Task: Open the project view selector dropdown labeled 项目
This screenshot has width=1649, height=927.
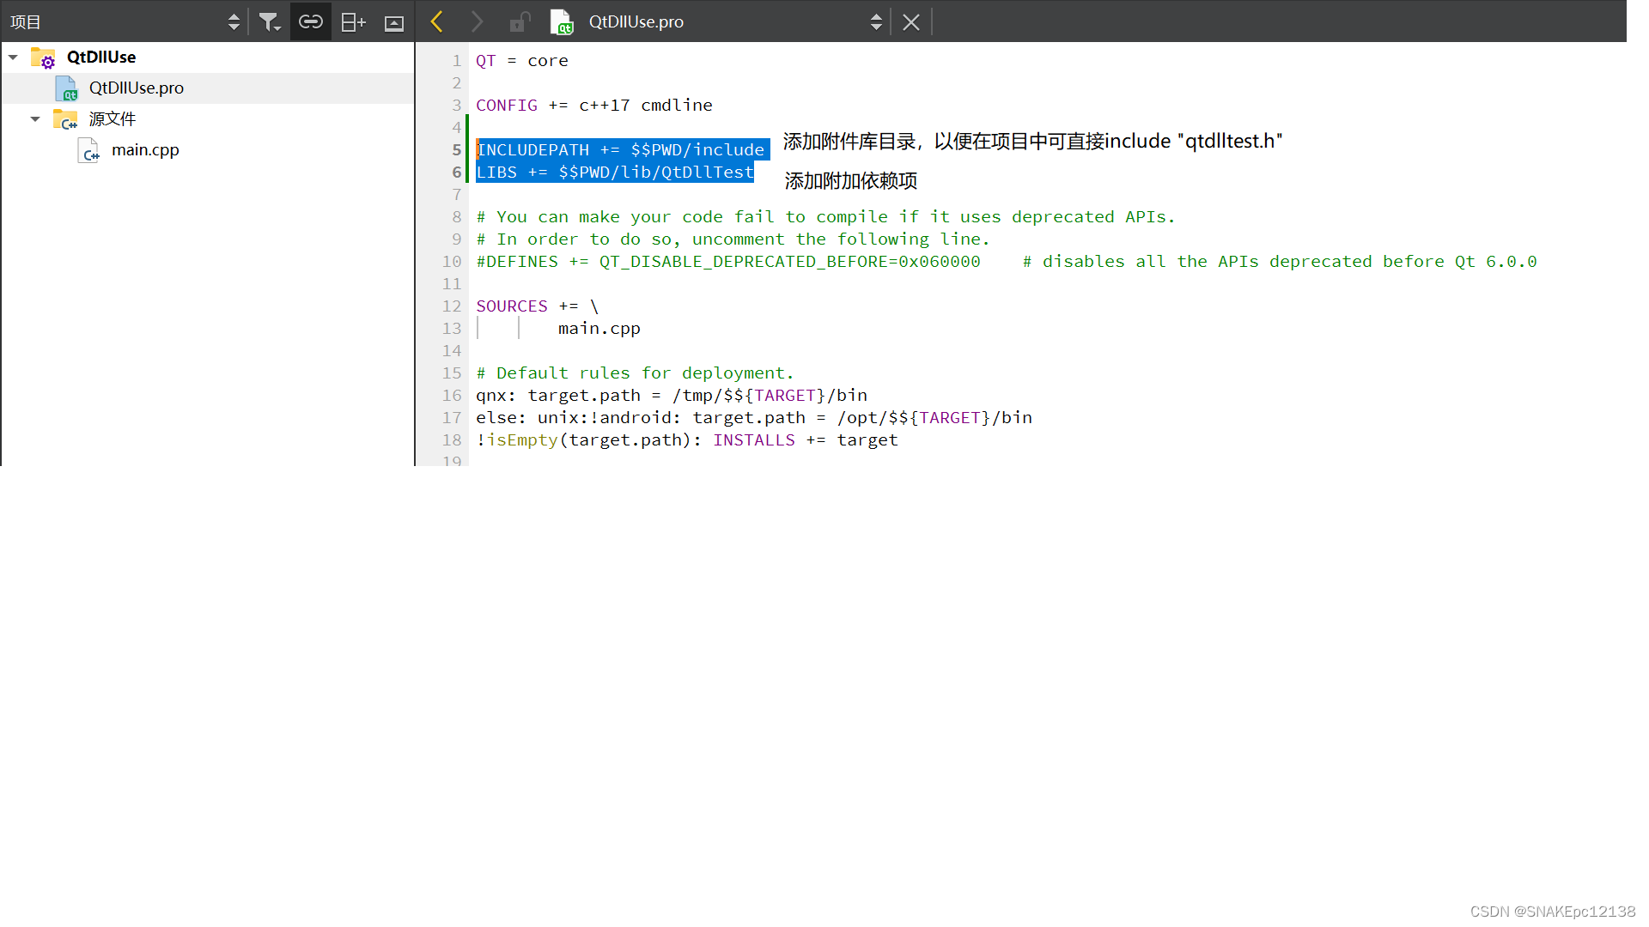Action: (125, 21)
